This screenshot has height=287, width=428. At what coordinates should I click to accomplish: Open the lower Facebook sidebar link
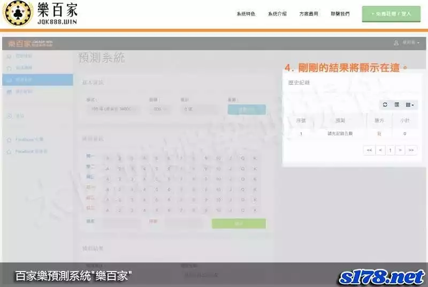coord(31,152)
